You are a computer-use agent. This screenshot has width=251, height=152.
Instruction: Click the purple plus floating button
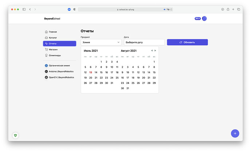point(235,133)
